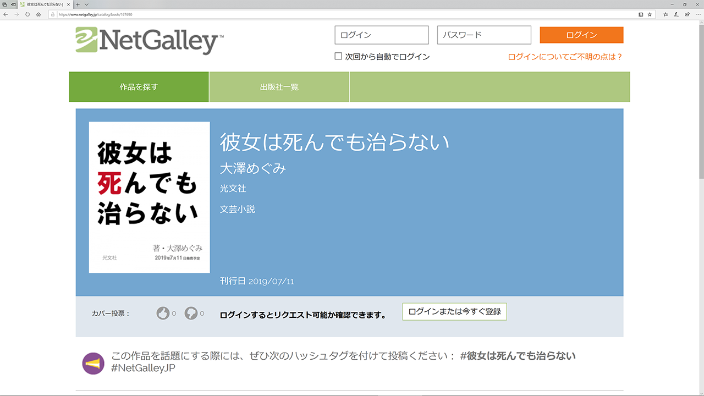Screen dimensions: 704x396
Task: Show tab previews with the chevron
Action: (x=86, y=4)
